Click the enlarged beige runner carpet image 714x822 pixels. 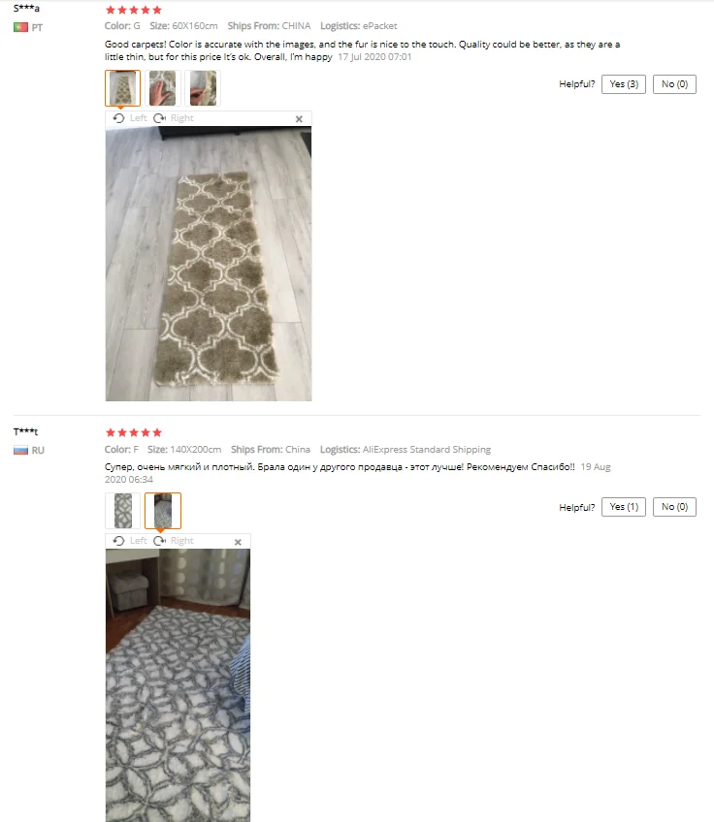[209, 264]
